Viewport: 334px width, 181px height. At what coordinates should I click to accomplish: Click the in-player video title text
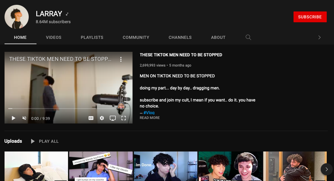(x=60, y=59)
